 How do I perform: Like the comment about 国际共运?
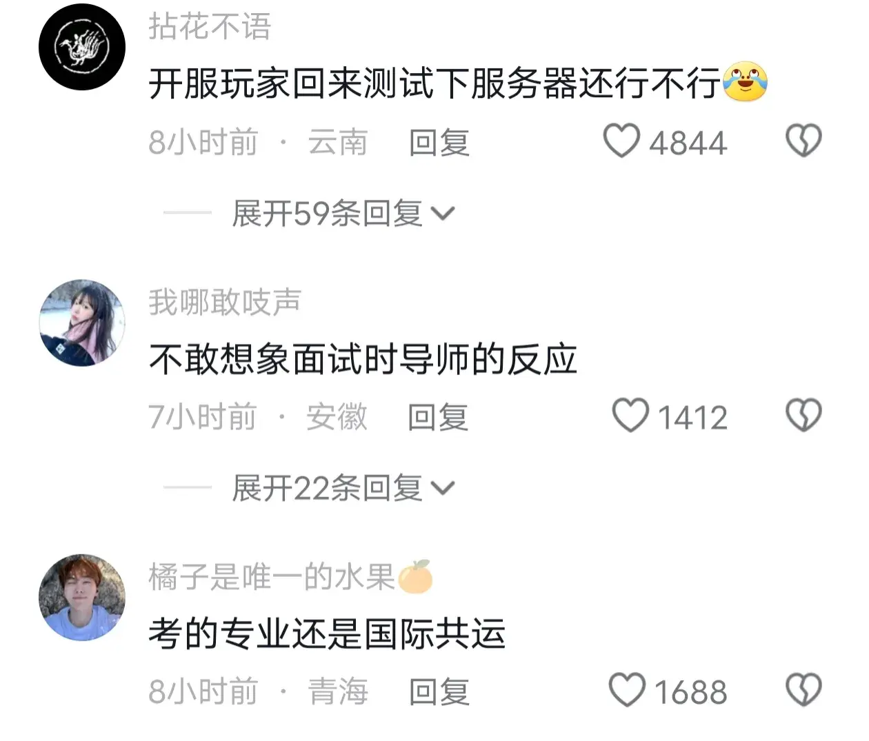(x=627, y=690)
